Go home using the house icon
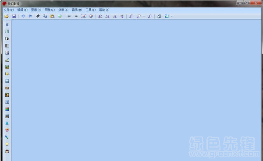Image resolution: width=263 pixels, height=161 pixels. click(x=159, y=16)
